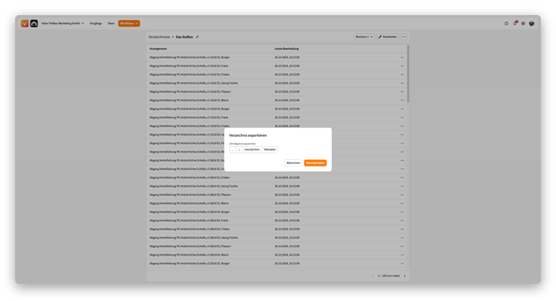
Task: Open row menu for d 160/d 32 Wavin
Action: click(402, 203)
